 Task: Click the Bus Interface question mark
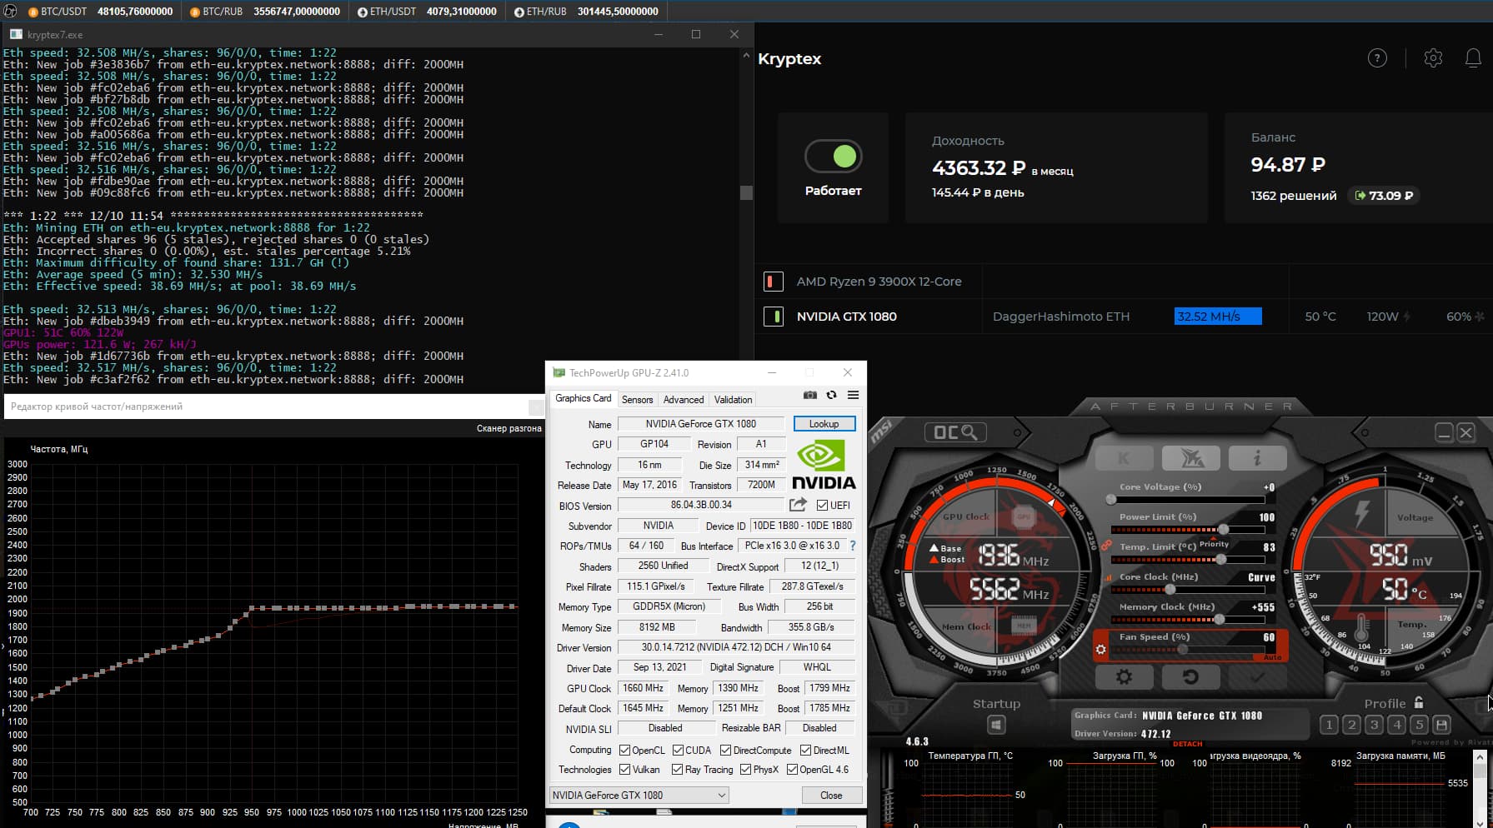[852, 546]
